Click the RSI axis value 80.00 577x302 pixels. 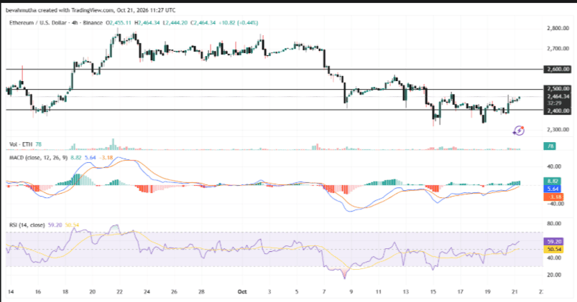click(554, 223)
